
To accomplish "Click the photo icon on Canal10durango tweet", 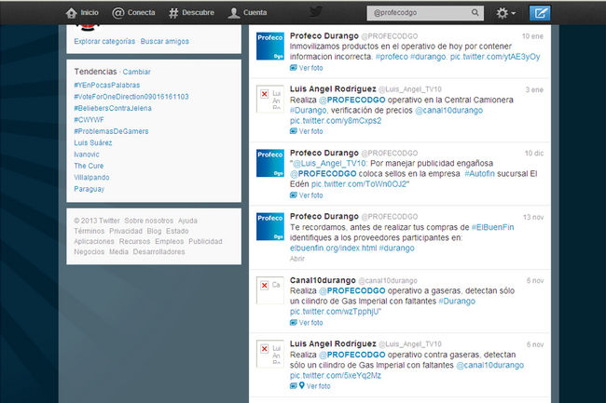I will (x=295, y=325).
